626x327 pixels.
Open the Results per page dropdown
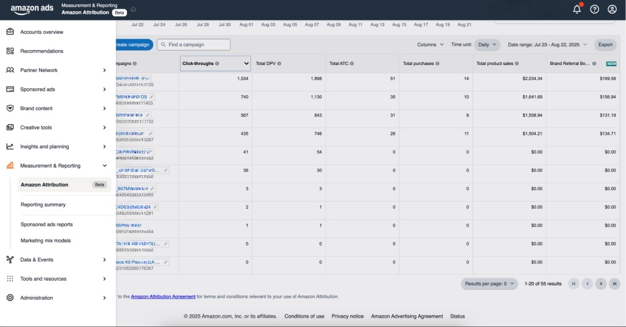(490, 284)
